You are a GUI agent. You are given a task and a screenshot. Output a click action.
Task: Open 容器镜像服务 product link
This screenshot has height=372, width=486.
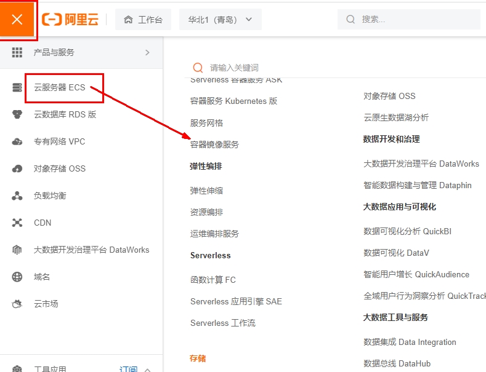point(214,144)
